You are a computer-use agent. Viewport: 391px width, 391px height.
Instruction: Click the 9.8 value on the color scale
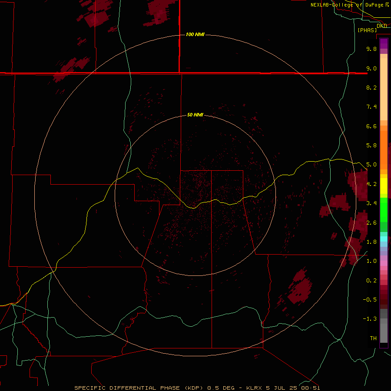pyautogui.click(x=371, y=49)
